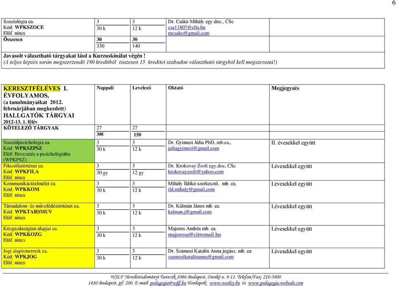Click "I.évesekkel együtt" in the Társadalom- és művelődéstörténet row
Image resolution: width=396 pixels, height=286 pixels.
click(292, 206)
